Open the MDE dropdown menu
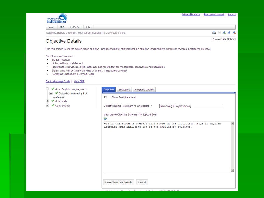 tap(63, 27)
